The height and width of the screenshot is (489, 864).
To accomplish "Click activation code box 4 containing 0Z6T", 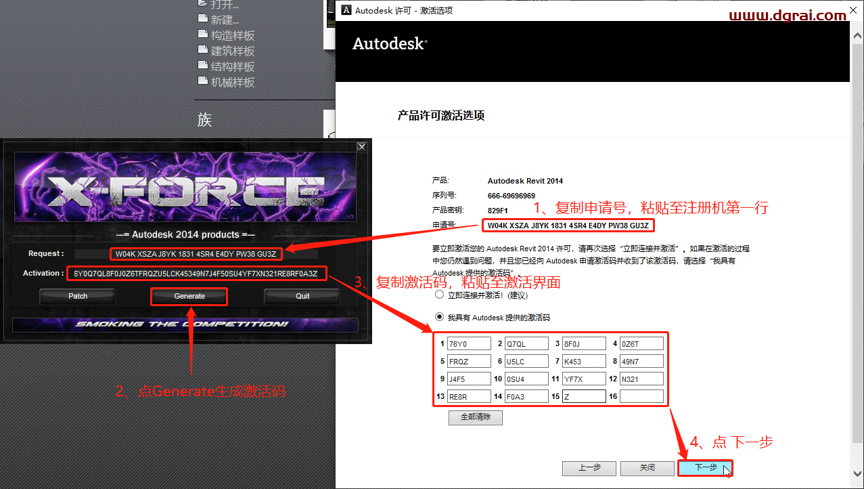I will pyautogui.click(x=642, y=343).
